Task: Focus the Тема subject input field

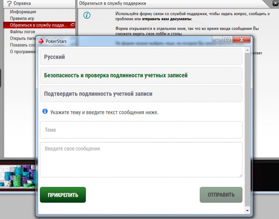Action: pyautogui.click(x=141, y=130)
